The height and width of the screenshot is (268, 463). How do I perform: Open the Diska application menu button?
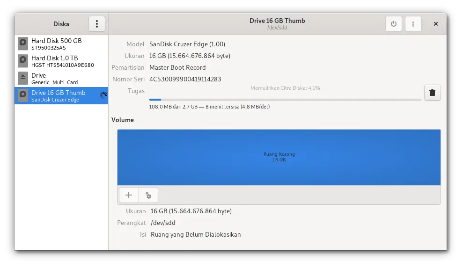coord(97,24)
